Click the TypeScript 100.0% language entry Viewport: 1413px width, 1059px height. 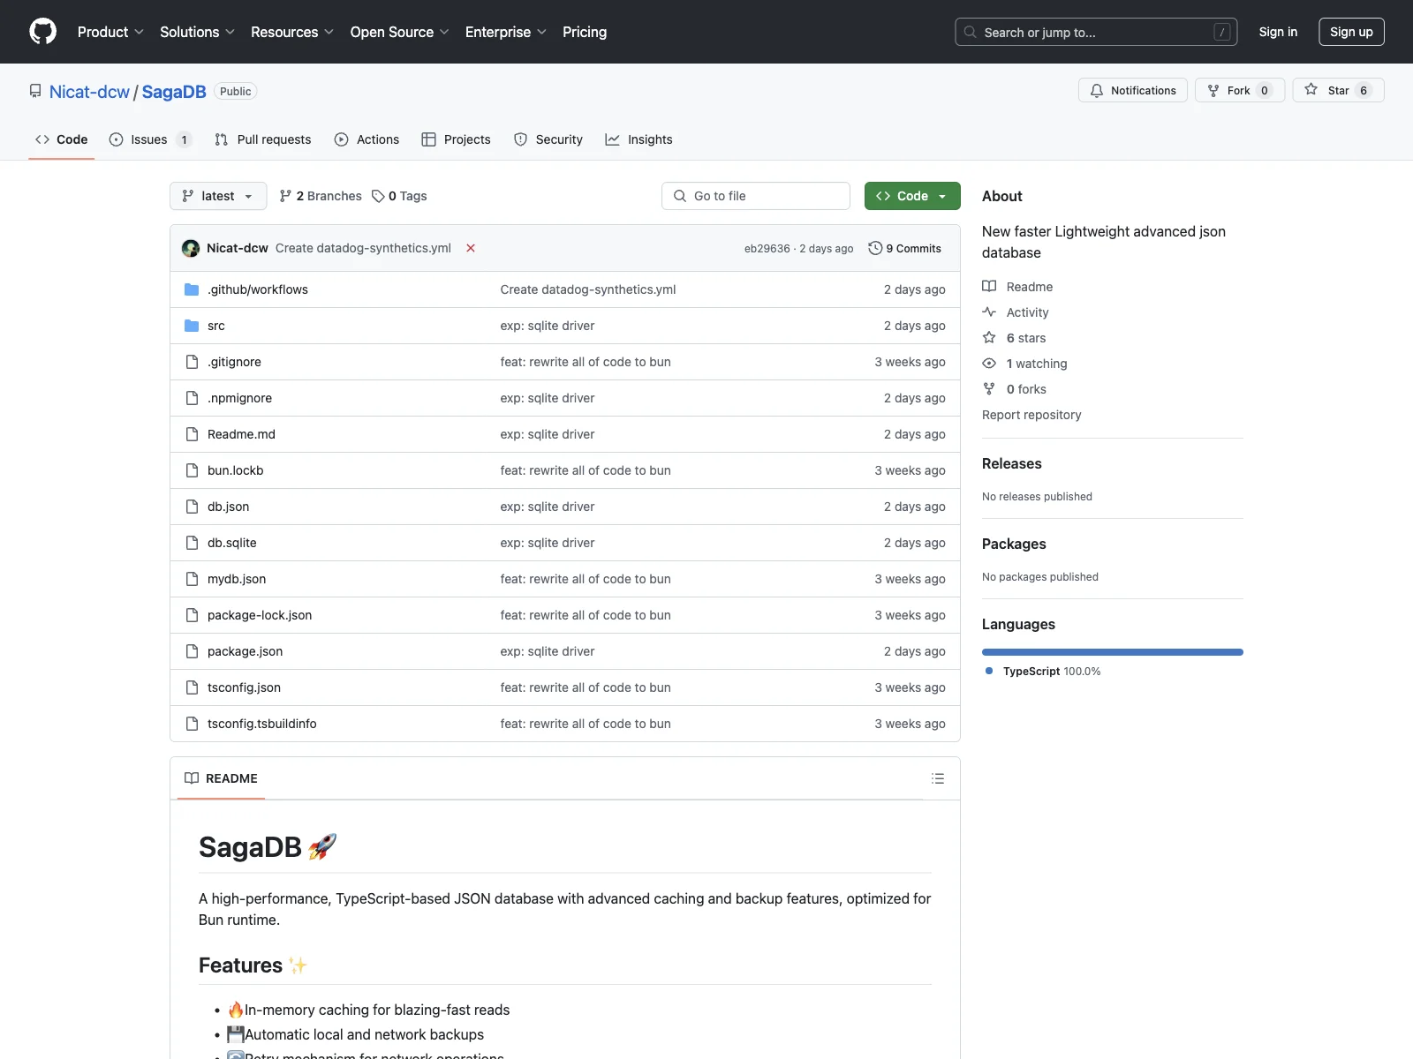[1043, 672]
